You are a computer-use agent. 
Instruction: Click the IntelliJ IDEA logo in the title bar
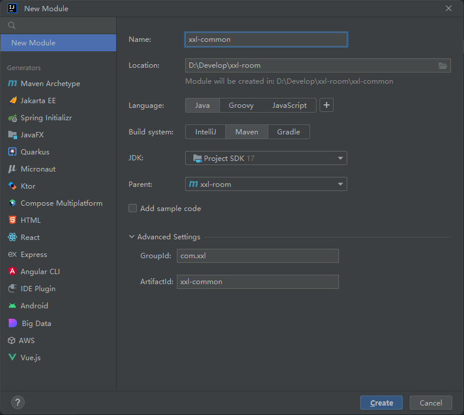click(x=12, y=8)
